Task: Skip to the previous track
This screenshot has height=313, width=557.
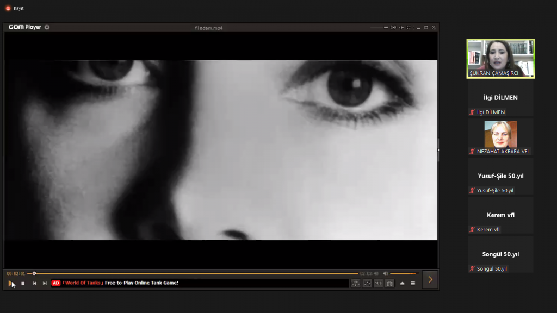Action: [x=34, y=283]
